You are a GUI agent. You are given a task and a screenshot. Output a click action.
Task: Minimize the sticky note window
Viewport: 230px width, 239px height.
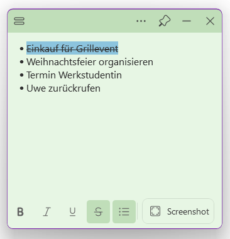pos(187,21)
